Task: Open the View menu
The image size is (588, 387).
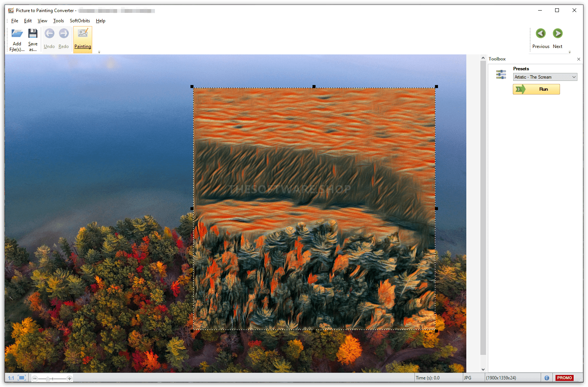Action: coord(42,21)
